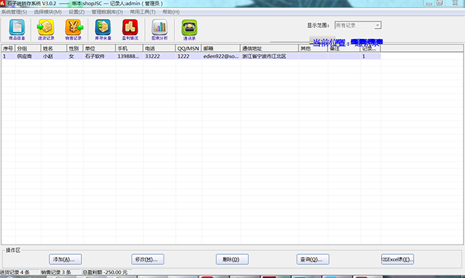Open the 管理数据库(D) menu

pyautogui.click(x=107, y=12)
